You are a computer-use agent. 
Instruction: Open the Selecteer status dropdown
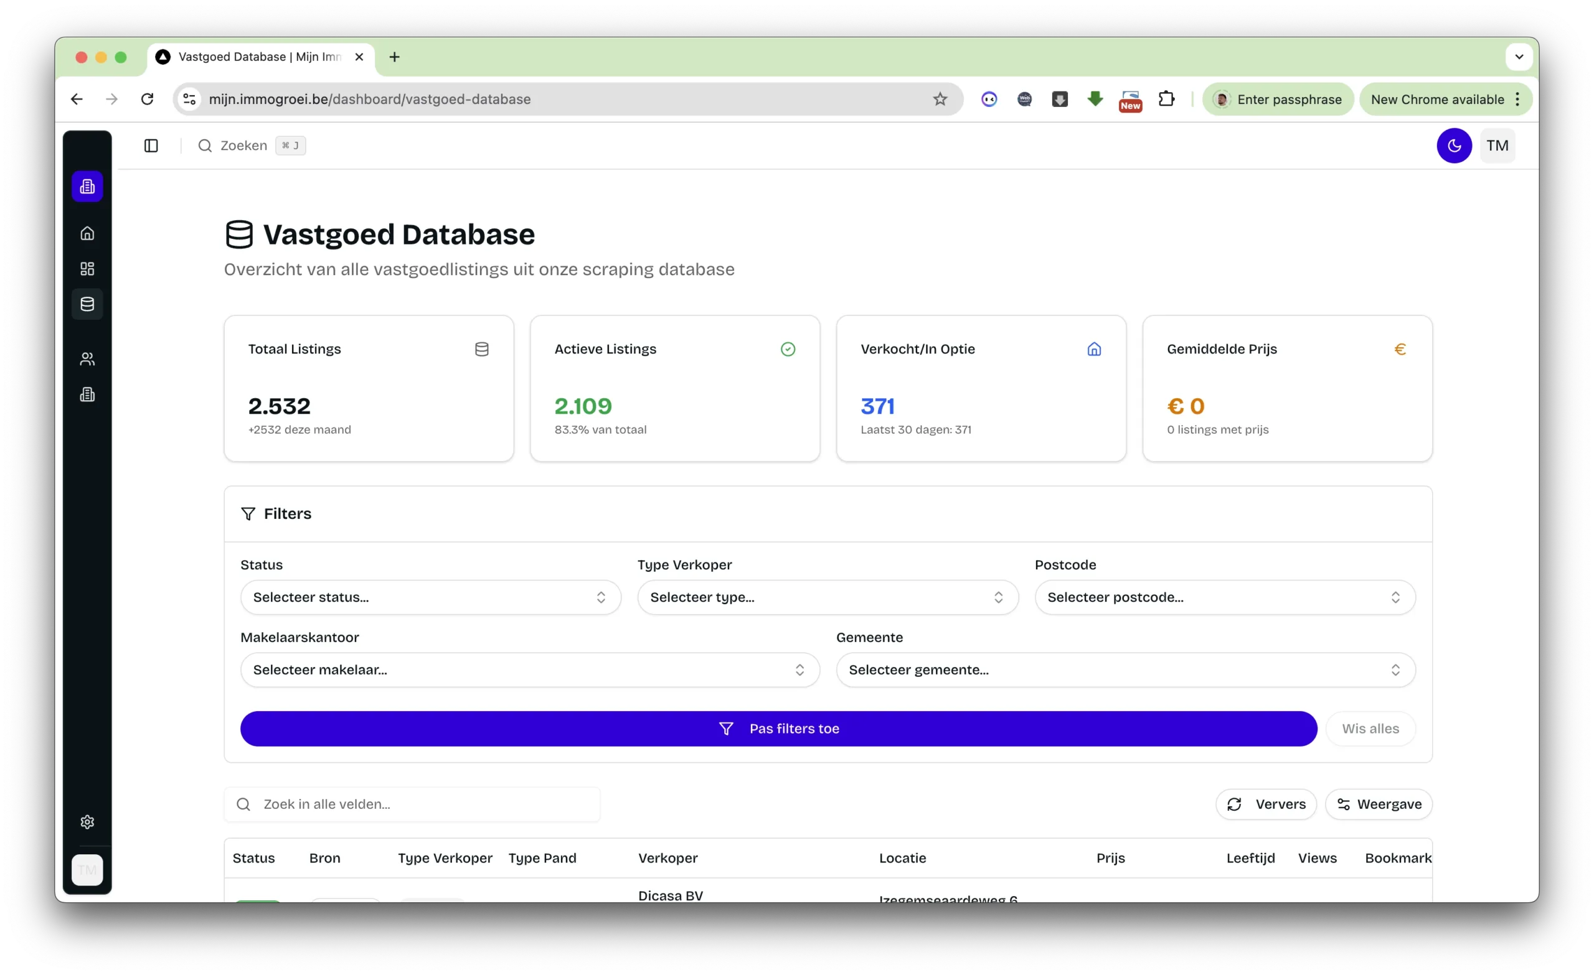[x=430, y=597]
